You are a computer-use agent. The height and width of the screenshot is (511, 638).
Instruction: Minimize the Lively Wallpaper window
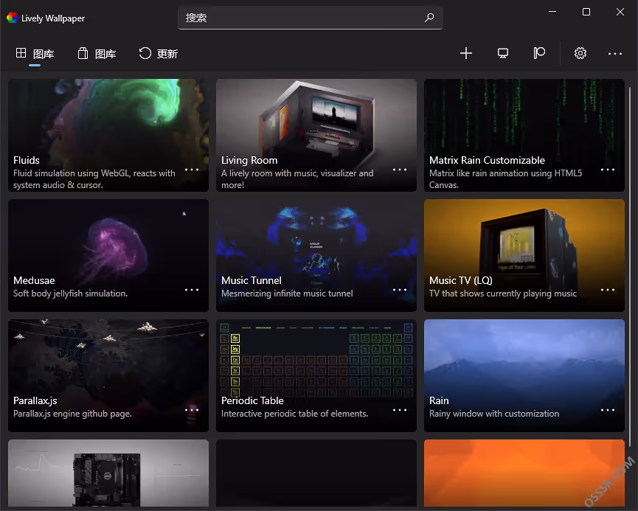[552, 12]
